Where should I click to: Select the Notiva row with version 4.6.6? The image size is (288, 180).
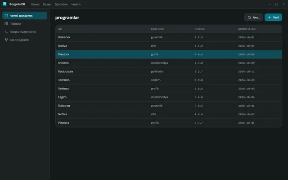pyautogui.click(x=169, y=114)
